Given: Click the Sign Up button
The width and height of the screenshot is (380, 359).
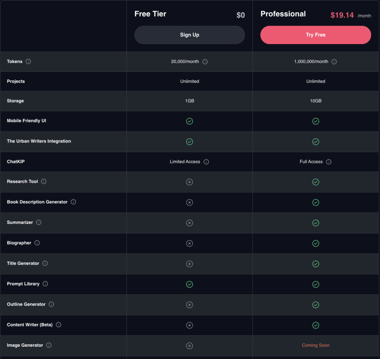Looking at the screenshot, I should 190,35.
